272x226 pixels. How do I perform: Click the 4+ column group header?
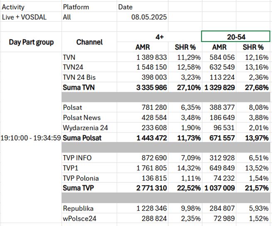tap(159, 37)
